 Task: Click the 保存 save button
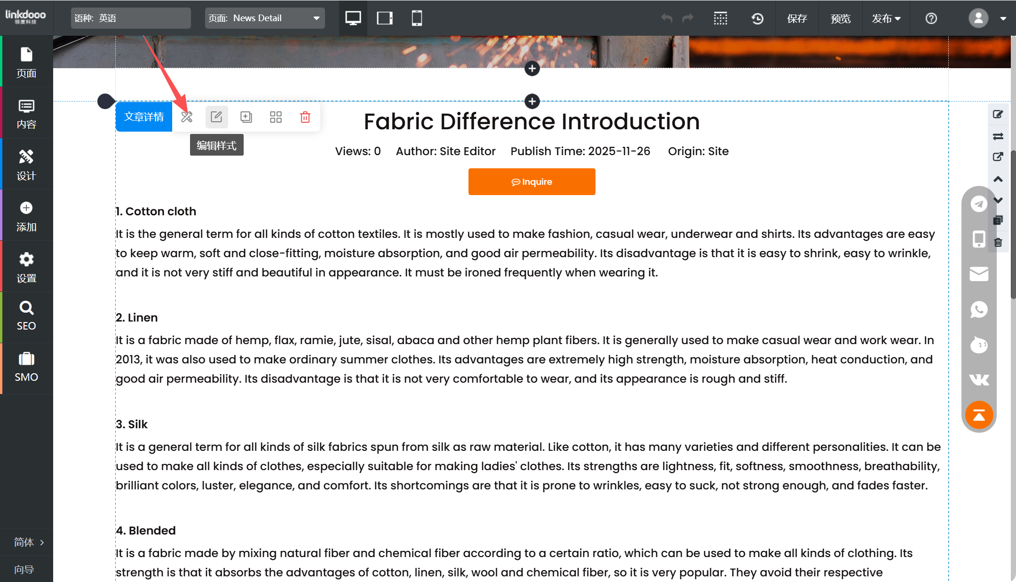click(x=797, y=18)
